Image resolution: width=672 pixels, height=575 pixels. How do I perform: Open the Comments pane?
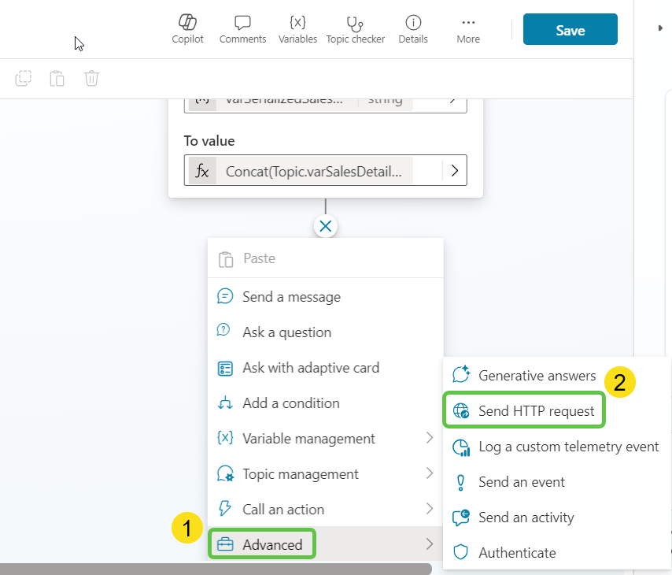(x=242, y=28)
